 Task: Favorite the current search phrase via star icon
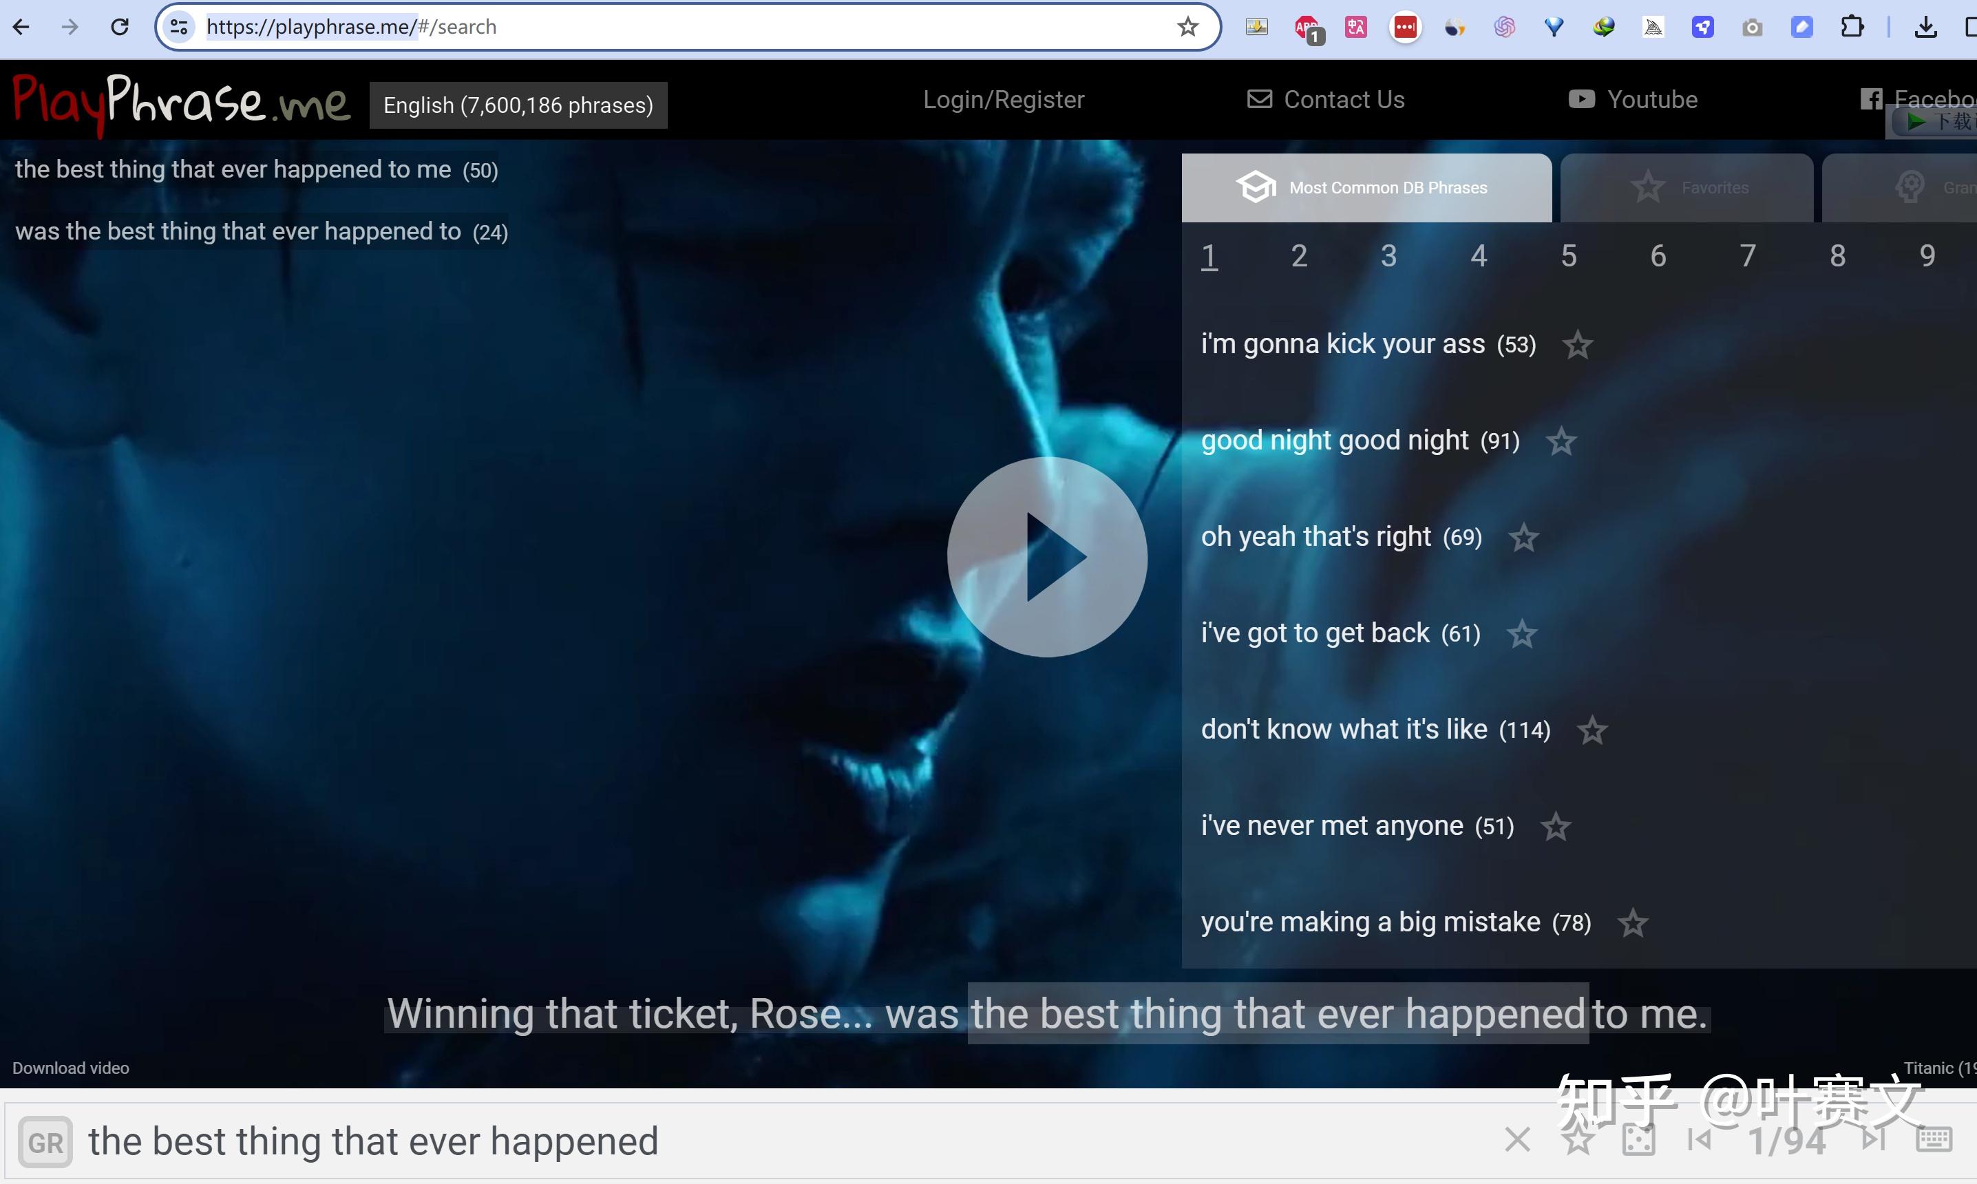(x=1578, y=1140)
